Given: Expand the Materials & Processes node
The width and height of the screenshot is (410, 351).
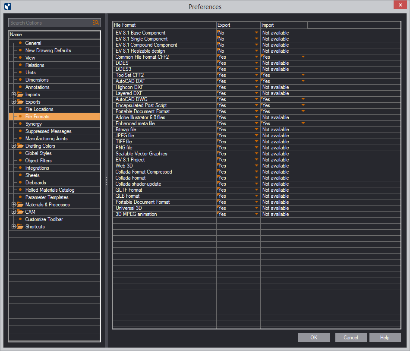Looking at the screenshot, I should [x=14, y=205].
